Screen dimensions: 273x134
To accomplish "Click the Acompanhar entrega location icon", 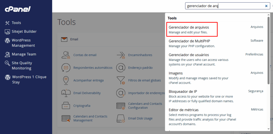I will 66,80.
